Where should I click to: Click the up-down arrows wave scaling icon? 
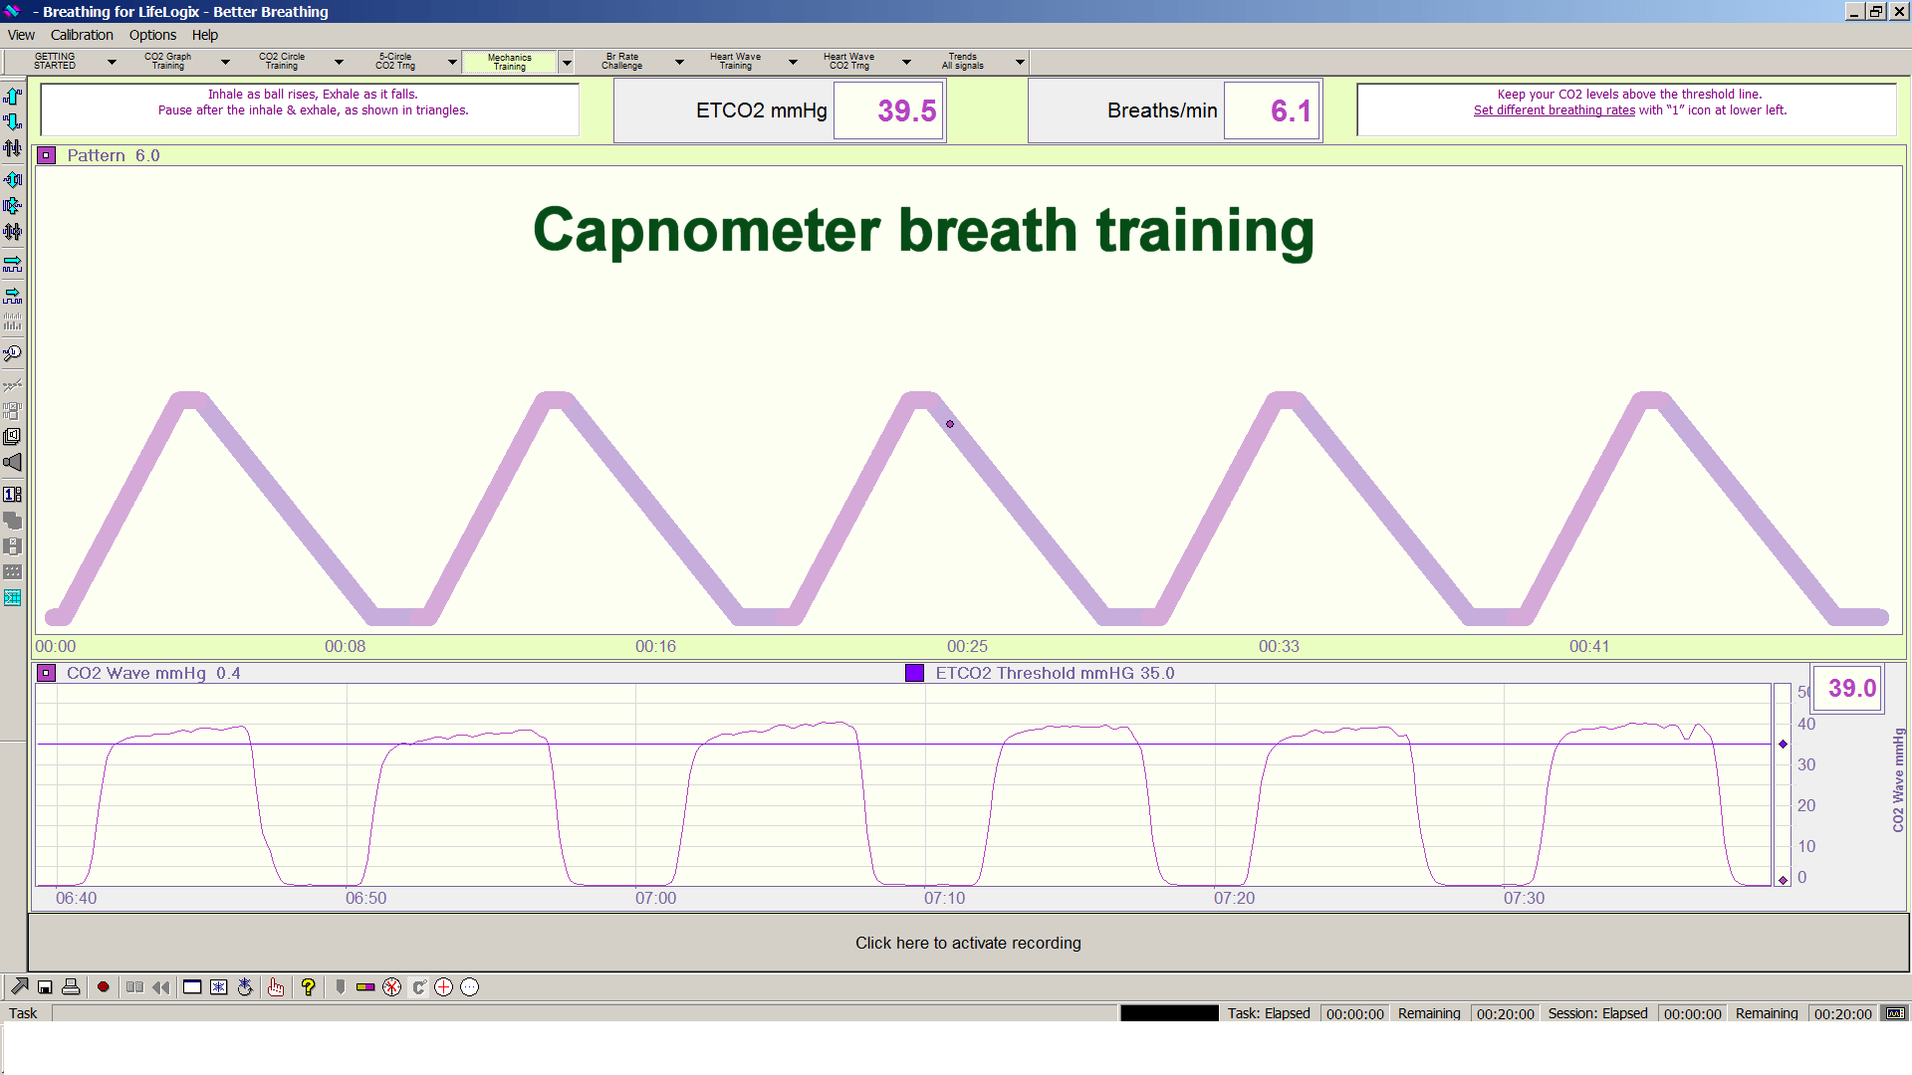pyautogui.click(x=13, y=148)
